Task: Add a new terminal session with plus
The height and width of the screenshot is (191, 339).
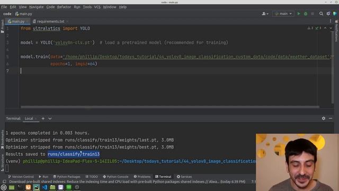Action: click(43, 118)
